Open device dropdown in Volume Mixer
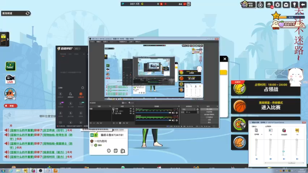 click(x=262, y=134)
